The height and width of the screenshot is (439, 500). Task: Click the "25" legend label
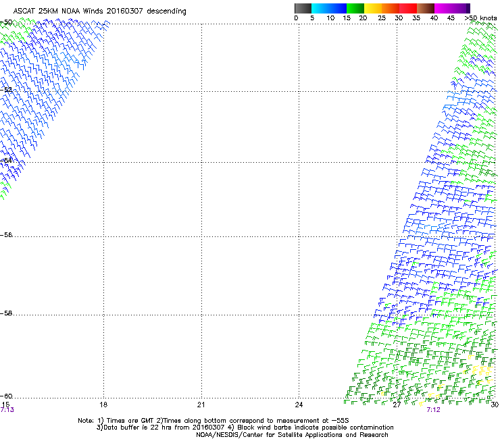382,18
